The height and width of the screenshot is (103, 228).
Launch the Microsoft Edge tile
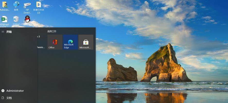(70, 42)
